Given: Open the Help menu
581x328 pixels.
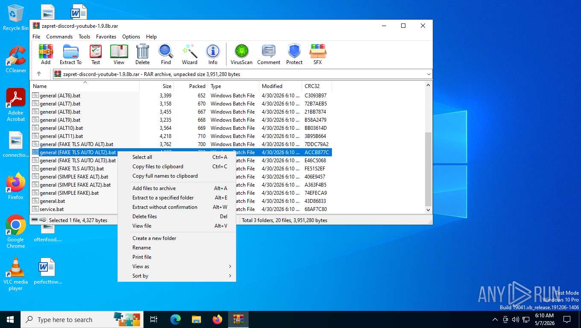Looking at the screenshot, I should [151, 37].
